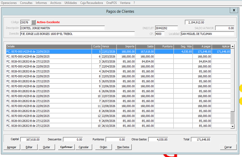Click the lookup icon next to Código field
Viewport: 242px width, 157px height.
tap(33, 22)
